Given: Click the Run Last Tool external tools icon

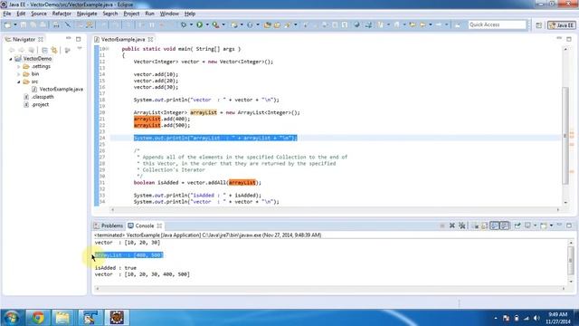Looking at the screenshot, I should [215, 24].
